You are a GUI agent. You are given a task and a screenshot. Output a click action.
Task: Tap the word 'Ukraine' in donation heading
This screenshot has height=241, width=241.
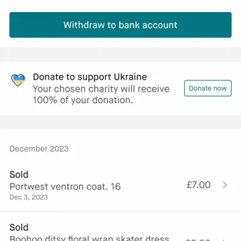tap(131, 77)
